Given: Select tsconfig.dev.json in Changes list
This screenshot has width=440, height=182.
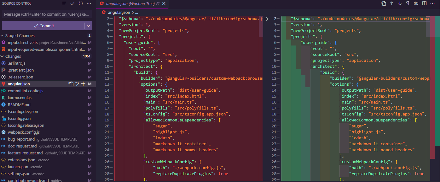Looking at the screenshot, I should click(48, 111).
